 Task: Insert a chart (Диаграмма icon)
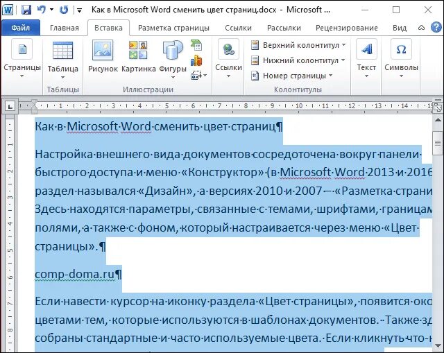point(196,60)
